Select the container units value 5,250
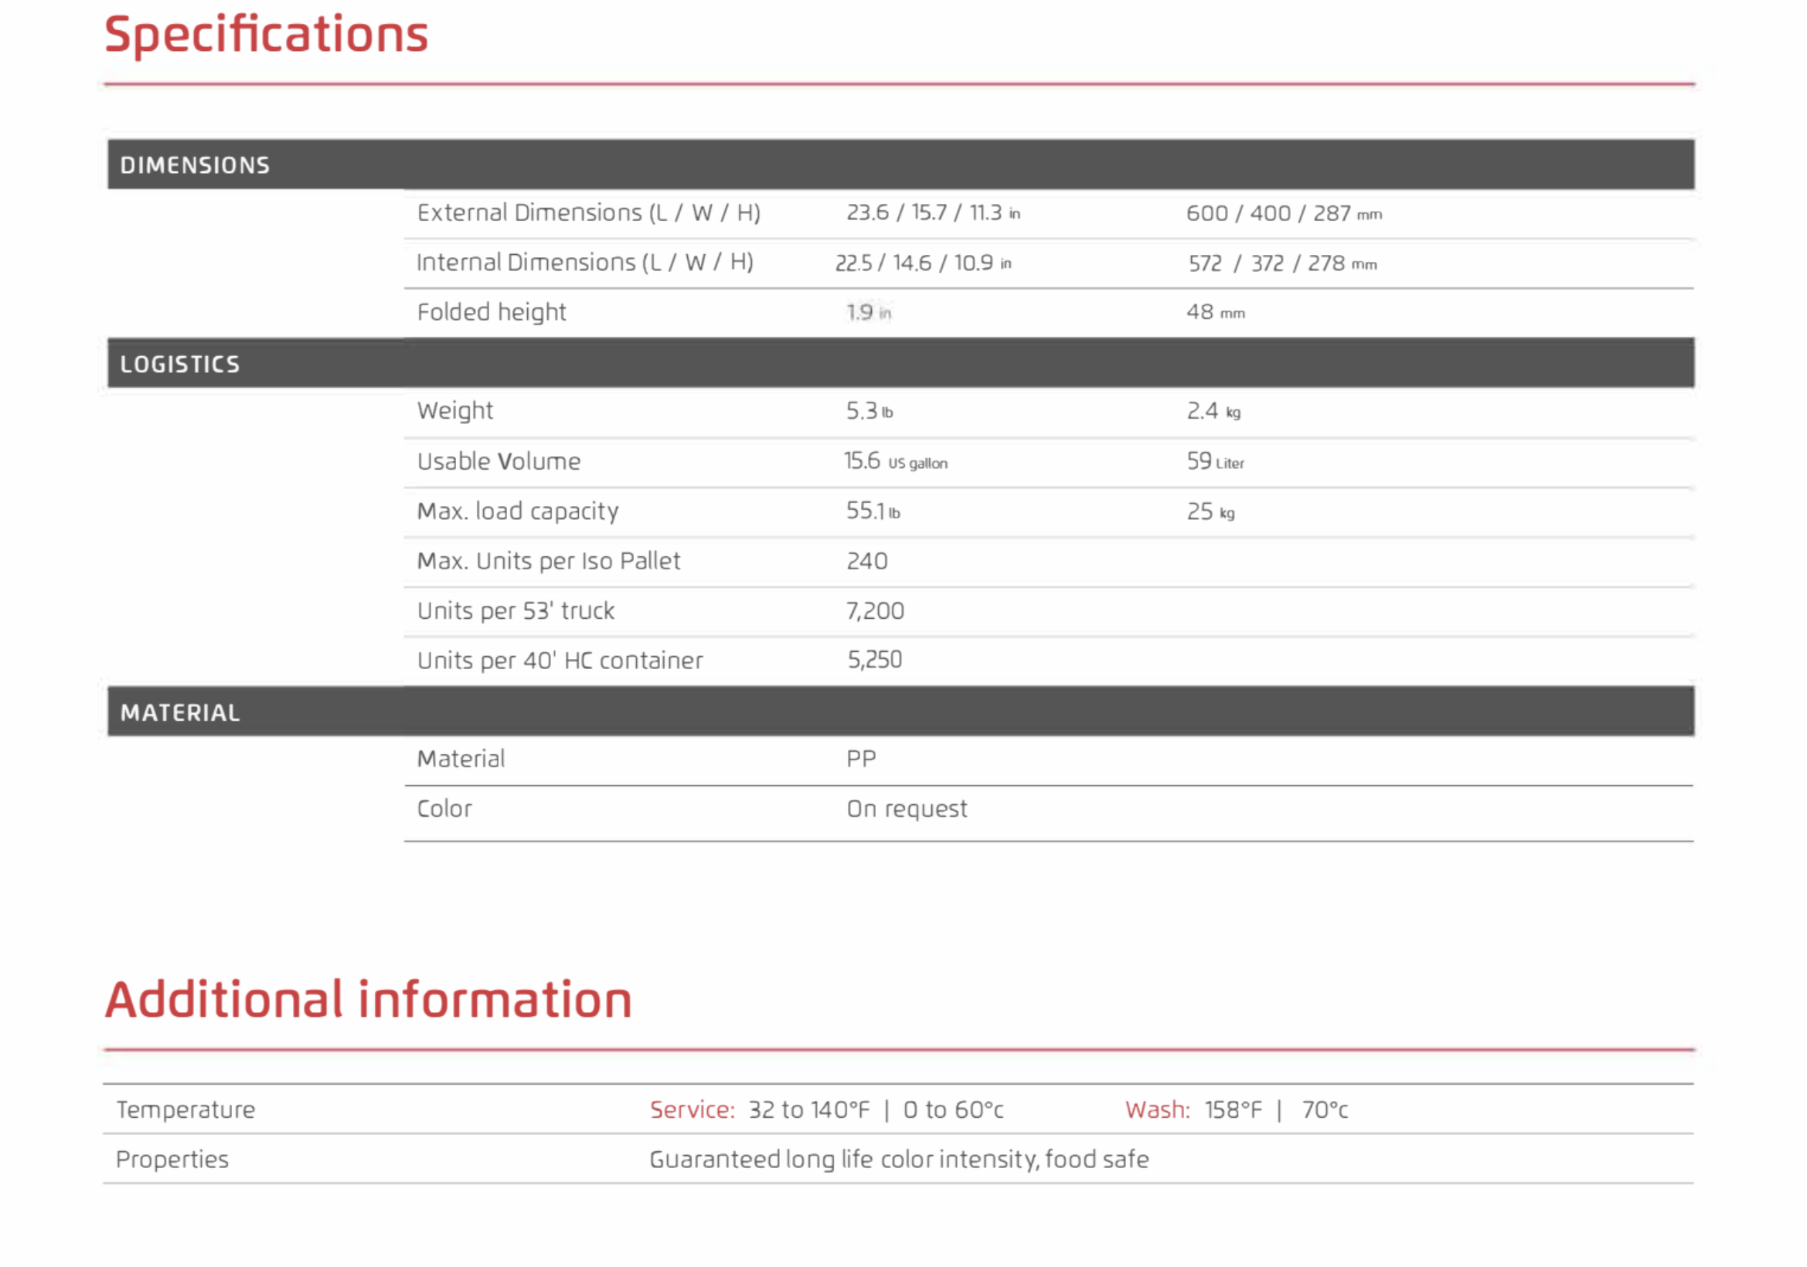 point(874,661)
